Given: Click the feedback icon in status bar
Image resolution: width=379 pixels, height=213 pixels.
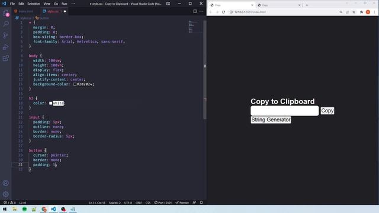Looking at the screenshot, I should coord(194,202).
